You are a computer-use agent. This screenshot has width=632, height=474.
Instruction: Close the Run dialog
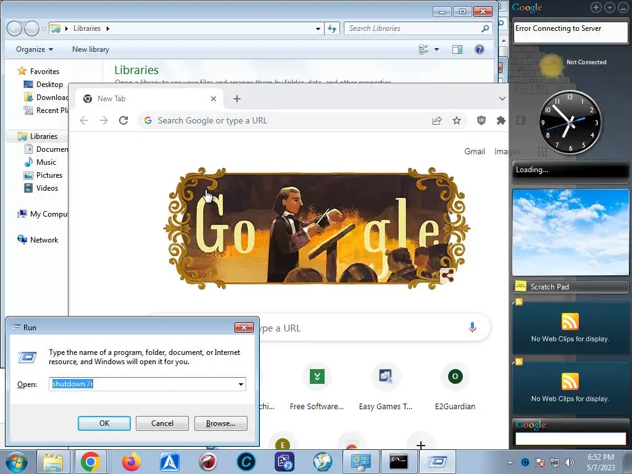244,327
